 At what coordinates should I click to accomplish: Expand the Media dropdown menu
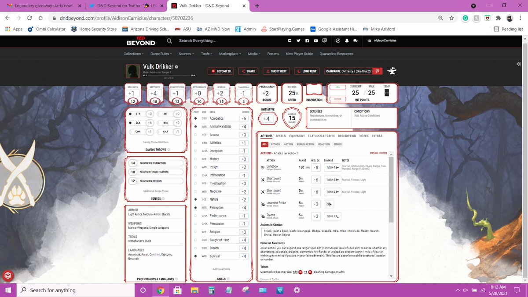coord(254,54)
